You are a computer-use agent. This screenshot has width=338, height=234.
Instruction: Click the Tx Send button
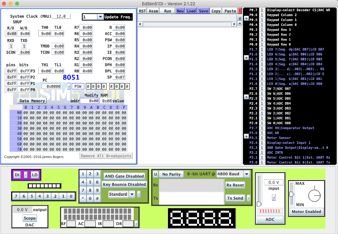click(x=235, y=198)
